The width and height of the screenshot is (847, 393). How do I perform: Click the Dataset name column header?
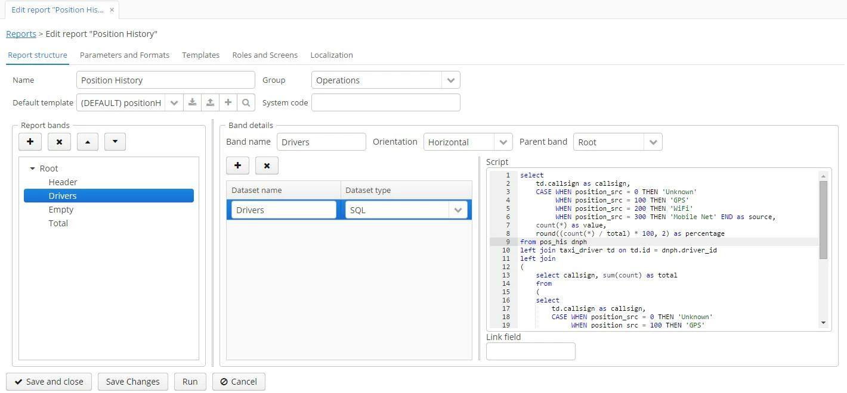pos(283,190)
